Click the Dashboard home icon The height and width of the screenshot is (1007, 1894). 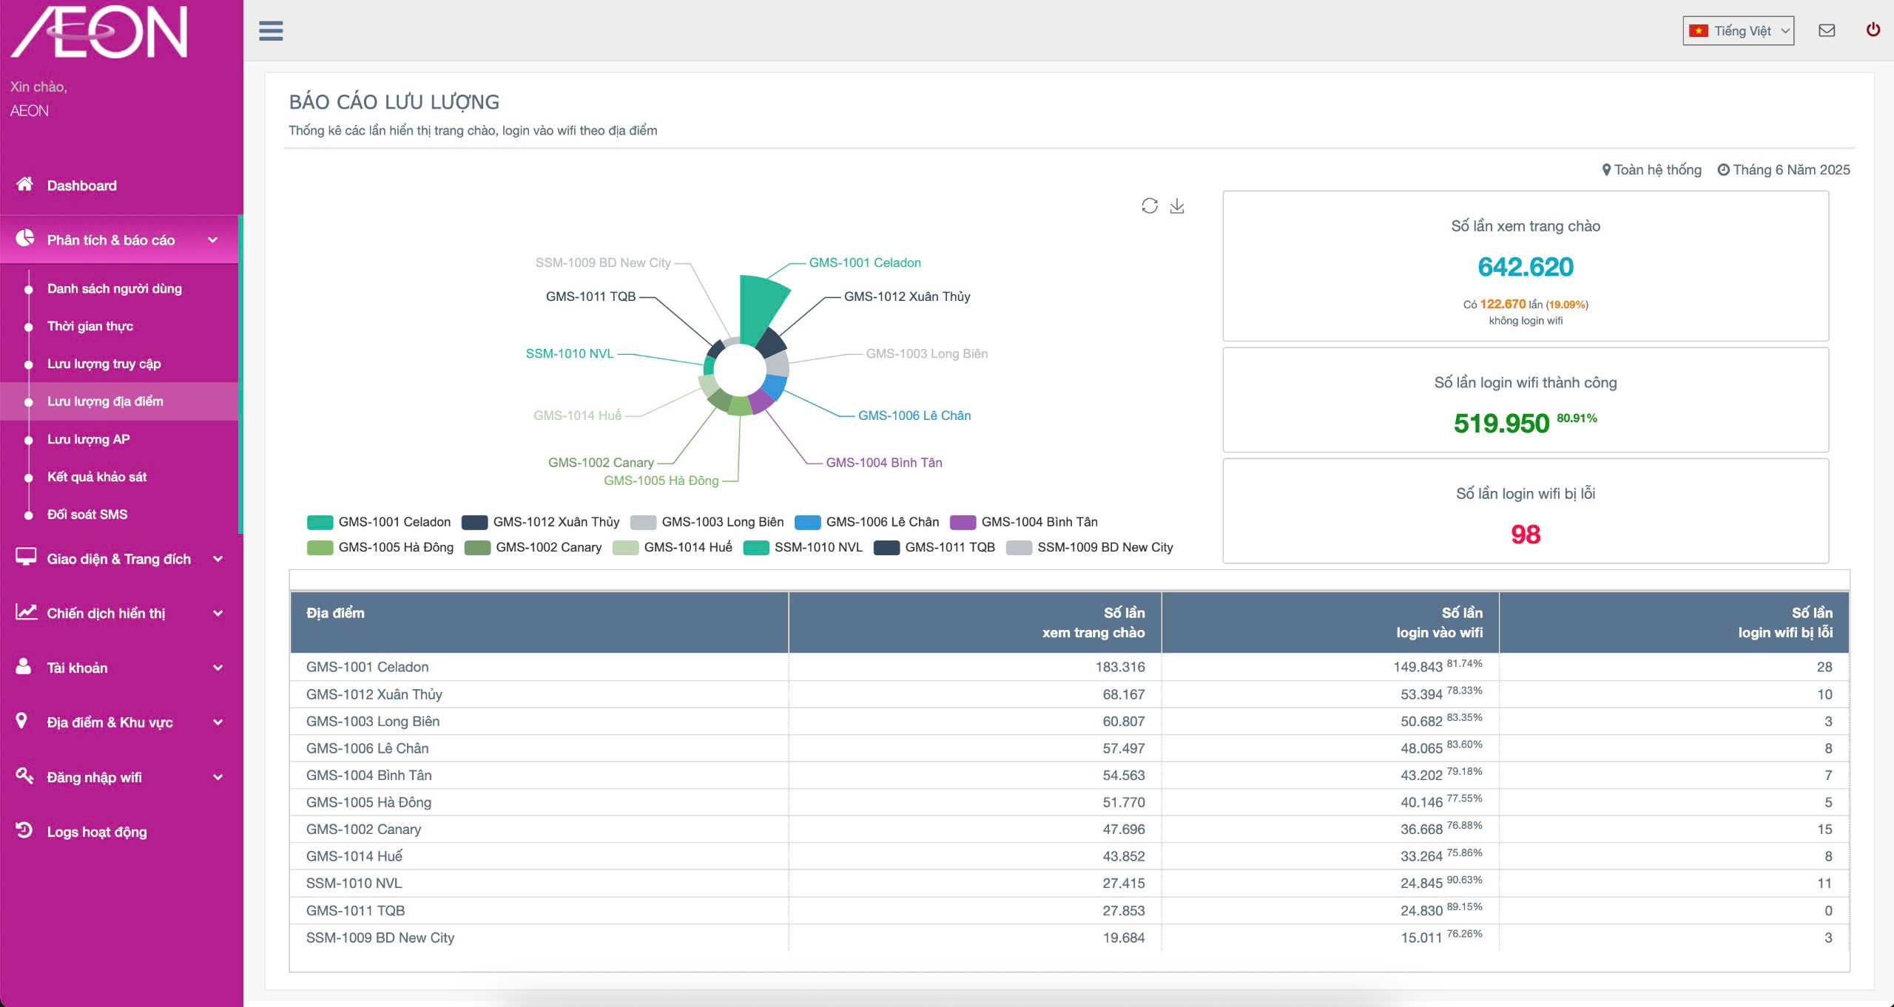(x=24, y=184)
